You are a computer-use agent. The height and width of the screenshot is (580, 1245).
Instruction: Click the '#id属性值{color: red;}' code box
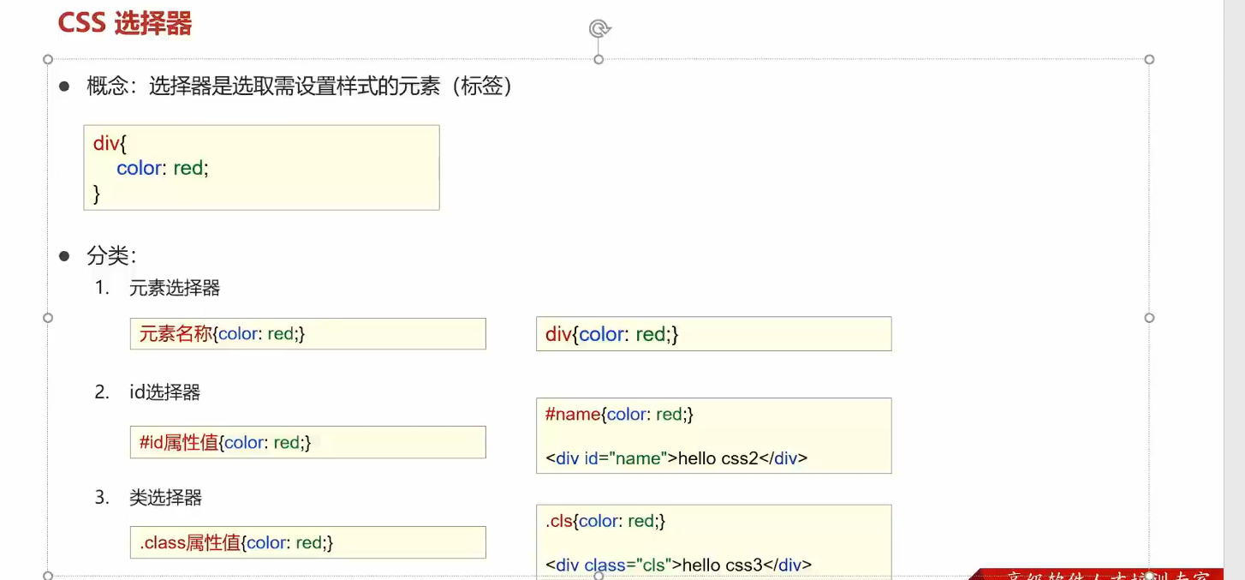(308, 442)
